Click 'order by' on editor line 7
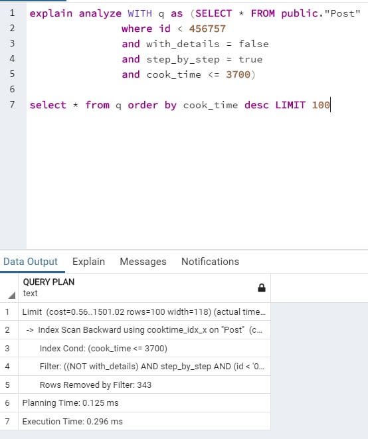The image size is (368, 439). [x=152, y=105]
